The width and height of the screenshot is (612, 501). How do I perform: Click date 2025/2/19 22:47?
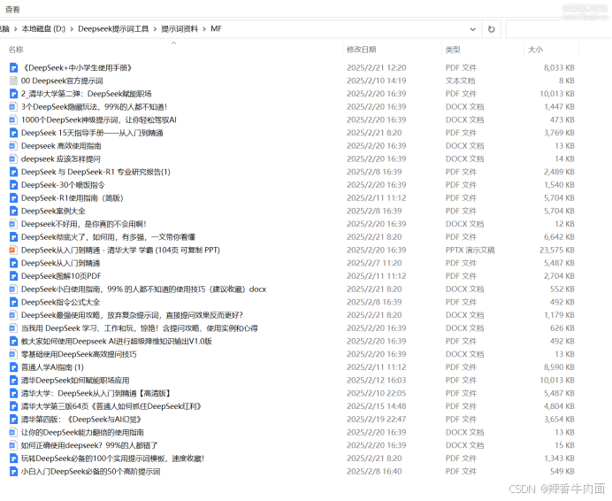click(x=376, y=420)
